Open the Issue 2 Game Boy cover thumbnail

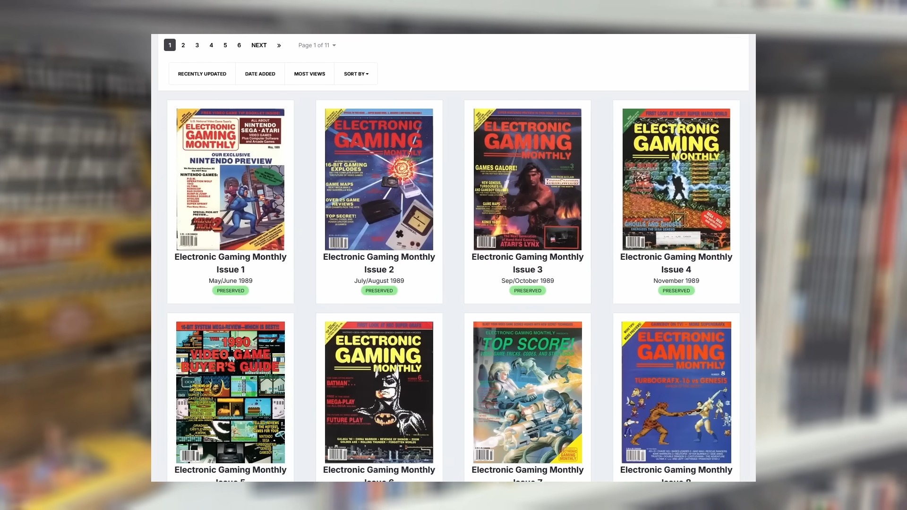(379, 179)
